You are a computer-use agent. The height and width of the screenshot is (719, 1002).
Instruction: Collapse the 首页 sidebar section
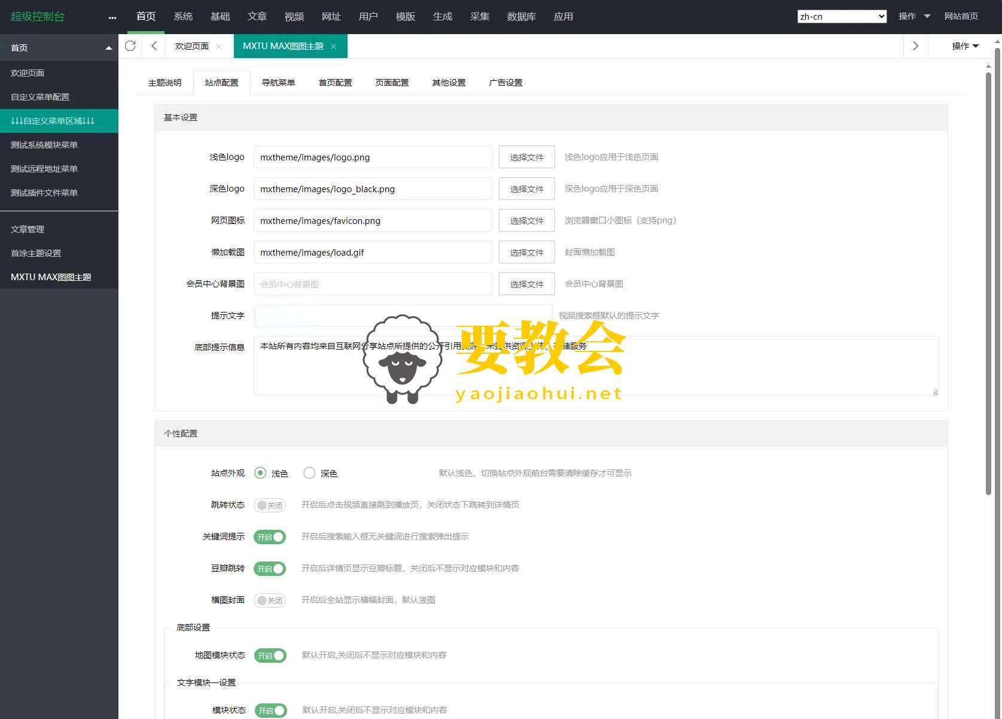point(108,48)
